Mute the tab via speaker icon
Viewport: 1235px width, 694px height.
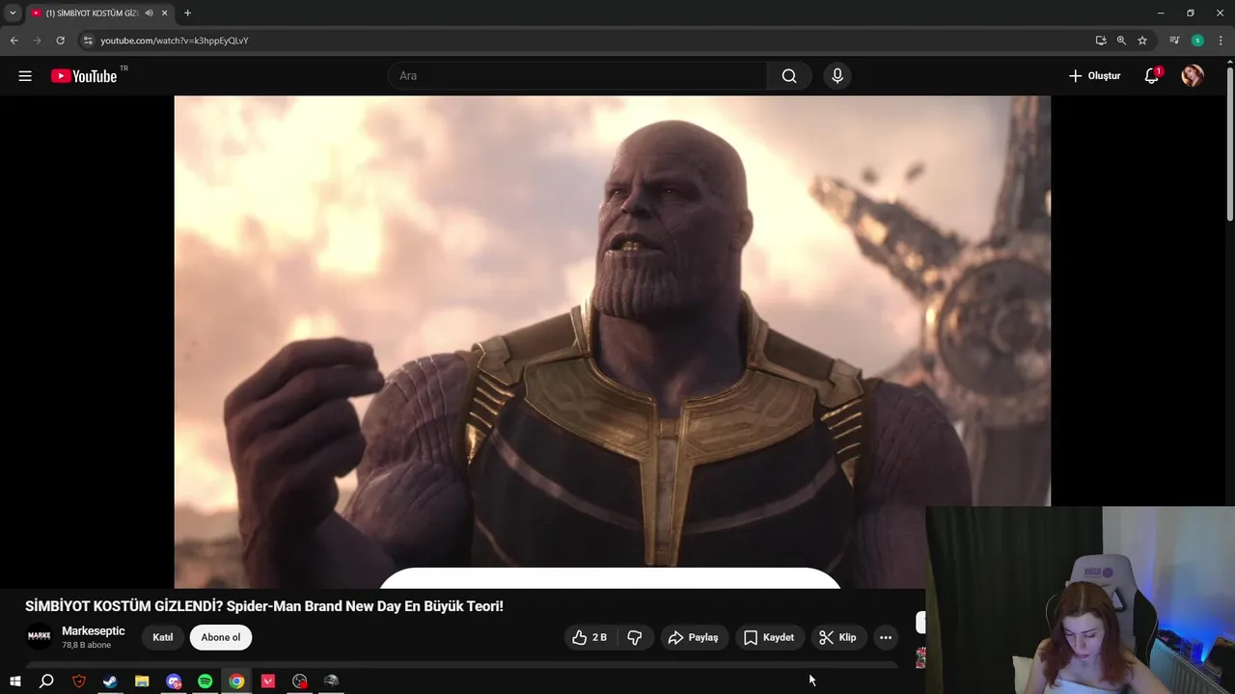coord(149,13)
